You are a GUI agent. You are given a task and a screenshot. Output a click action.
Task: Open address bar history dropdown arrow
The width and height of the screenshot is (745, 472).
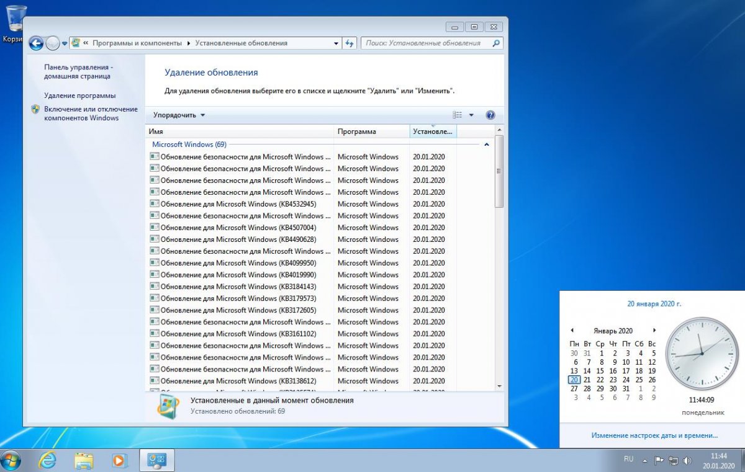336,43
